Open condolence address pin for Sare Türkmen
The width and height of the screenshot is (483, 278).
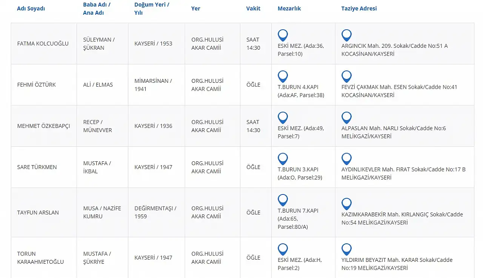coord(346,159)
